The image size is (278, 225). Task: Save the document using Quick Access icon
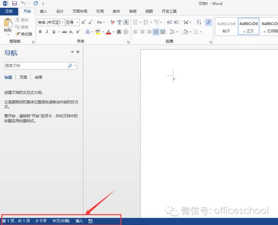click(x=15, y=3)
